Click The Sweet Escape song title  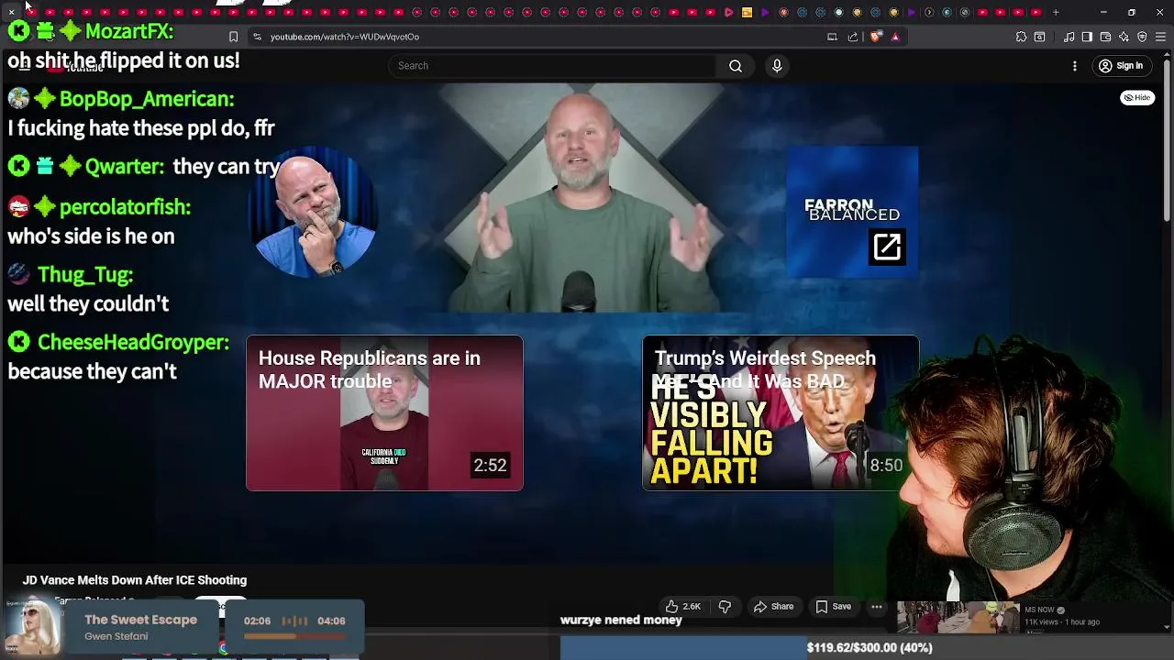140,620
